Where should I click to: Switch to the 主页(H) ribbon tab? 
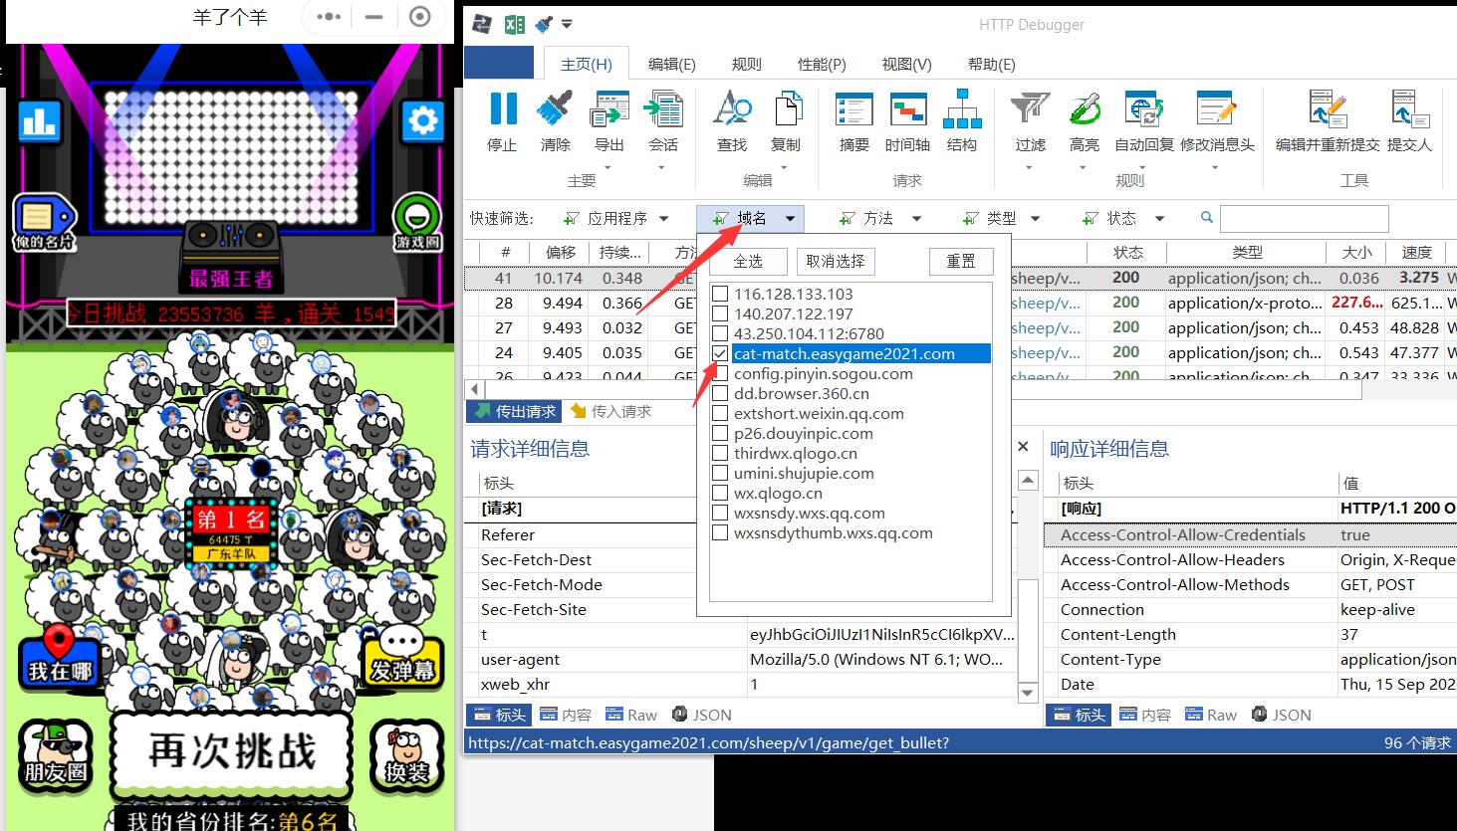pyautogui.click(x=586, y=64)
